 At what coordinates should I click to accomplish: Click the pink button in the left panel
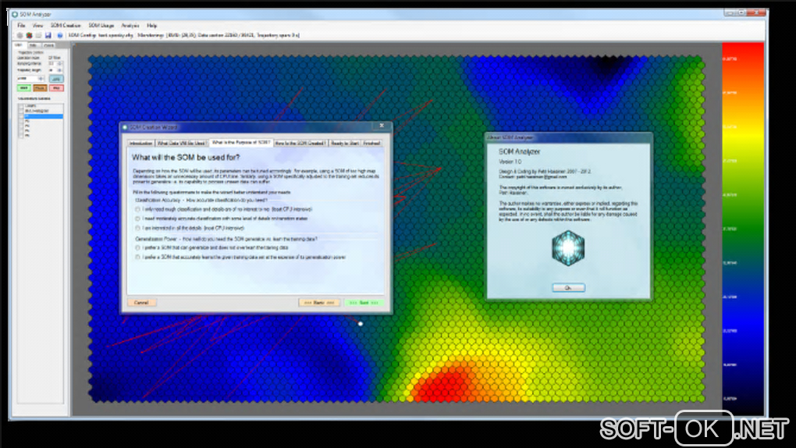coord(56,88)
